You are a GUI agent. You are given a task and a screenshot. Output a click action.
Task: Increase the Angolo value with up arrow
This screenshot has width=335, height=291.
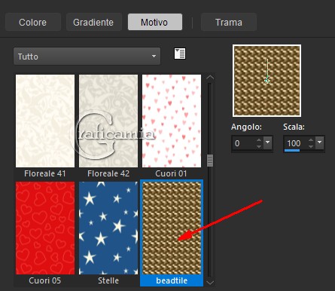259,140
